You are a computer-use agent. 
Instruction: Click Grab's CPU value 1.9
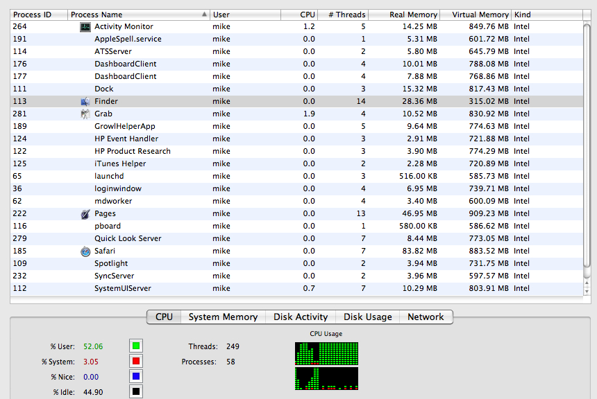pos(309,114)
